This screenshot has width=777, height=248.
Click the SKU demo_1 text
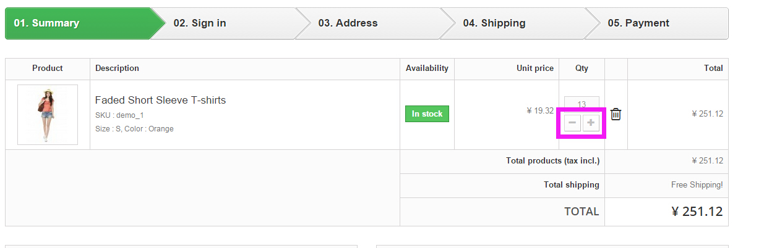click(x=119, y=115)
